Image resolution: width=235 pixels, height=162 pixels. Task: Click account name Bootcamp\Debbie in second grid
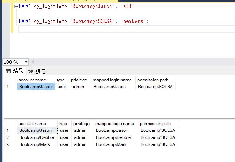point(37,137)
